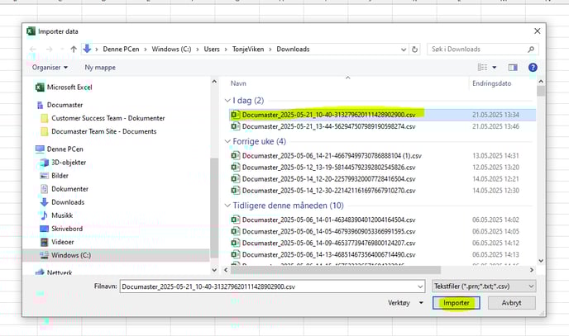Viewport: 569px width, 336px height.
Task: Open the Organiser dropdown menu
Action: pyautogui.click(x=50, y=68)
